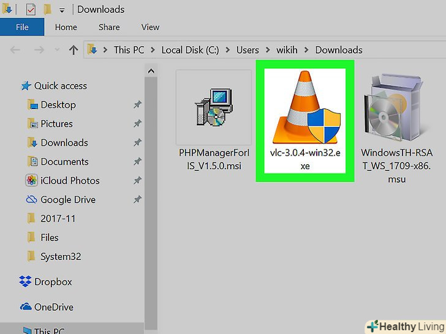
Task: Click Downloads in the address path
Action: tap(339, 50)
